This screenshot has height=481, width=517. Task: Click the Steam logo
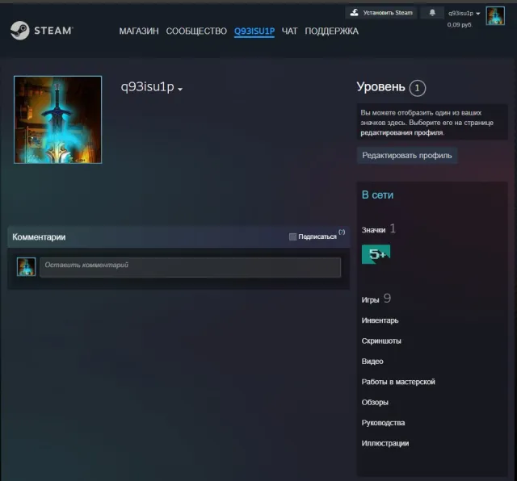(41, 31)
